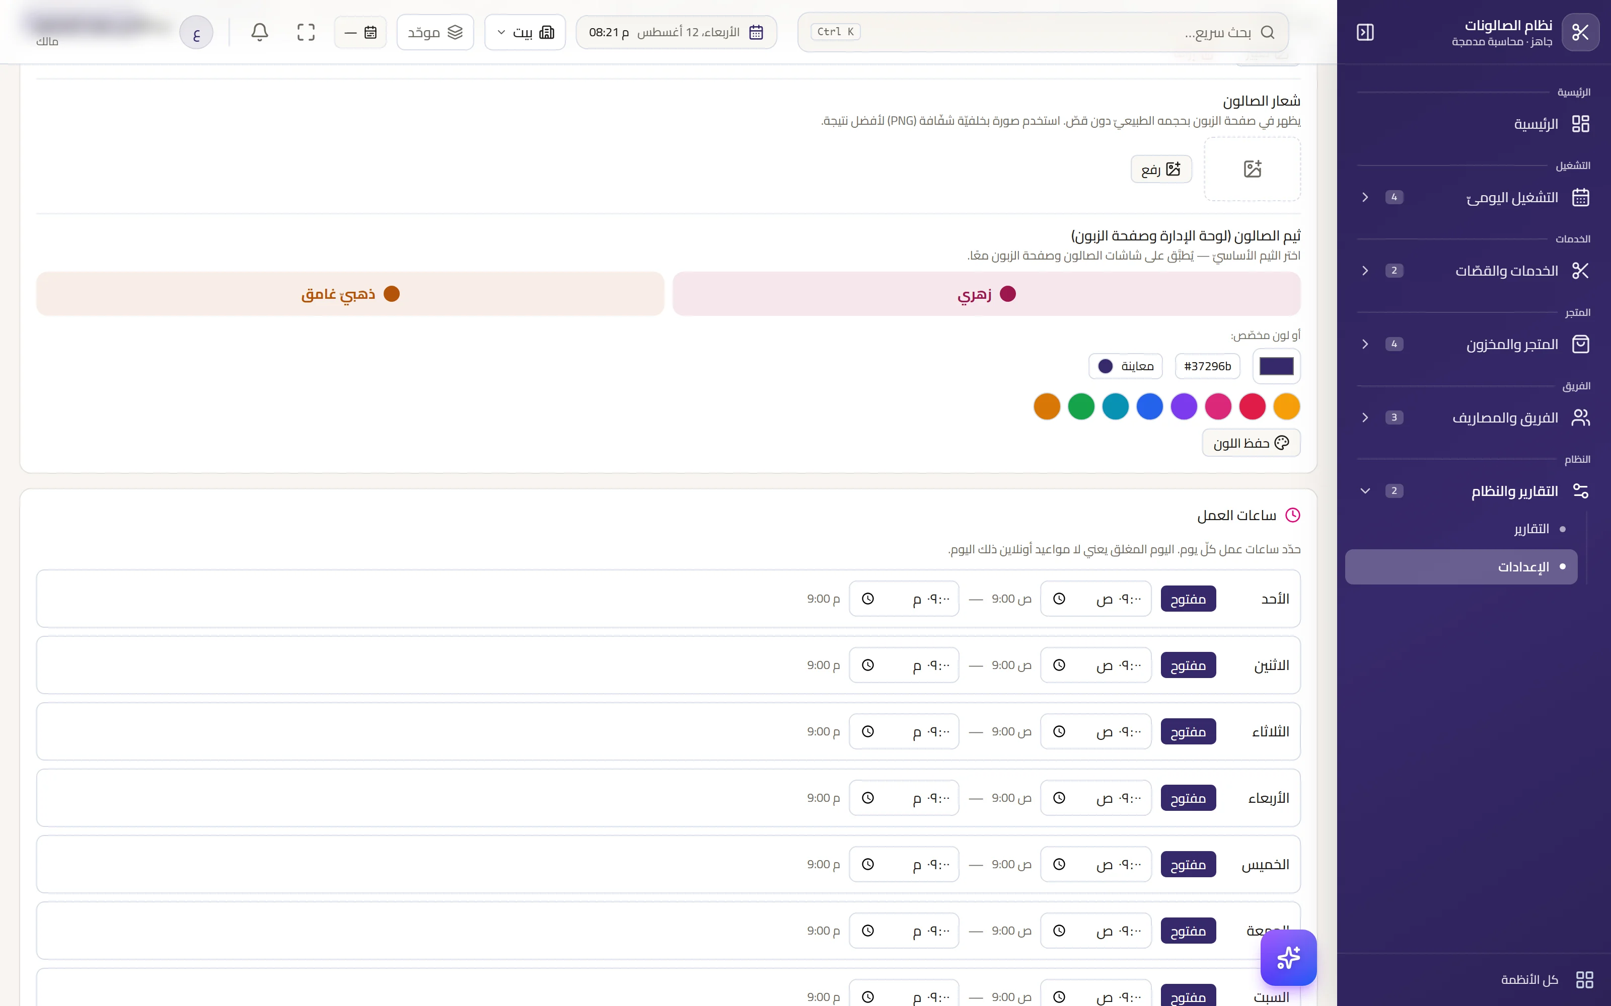Focus the #37296b hex color field

pos(1208,366)
